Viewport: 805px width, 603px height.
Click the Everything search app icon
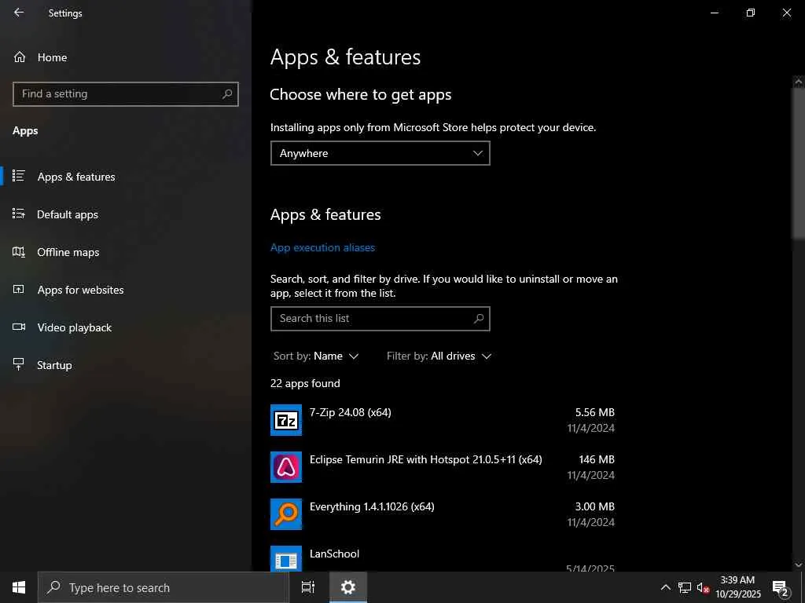[x=286, y=514]
